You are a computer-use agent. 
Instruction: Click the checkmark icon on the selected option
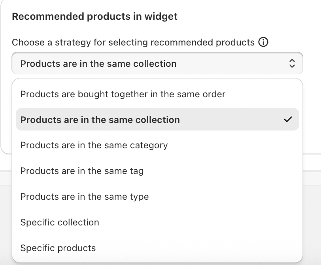tap(288, 119)
